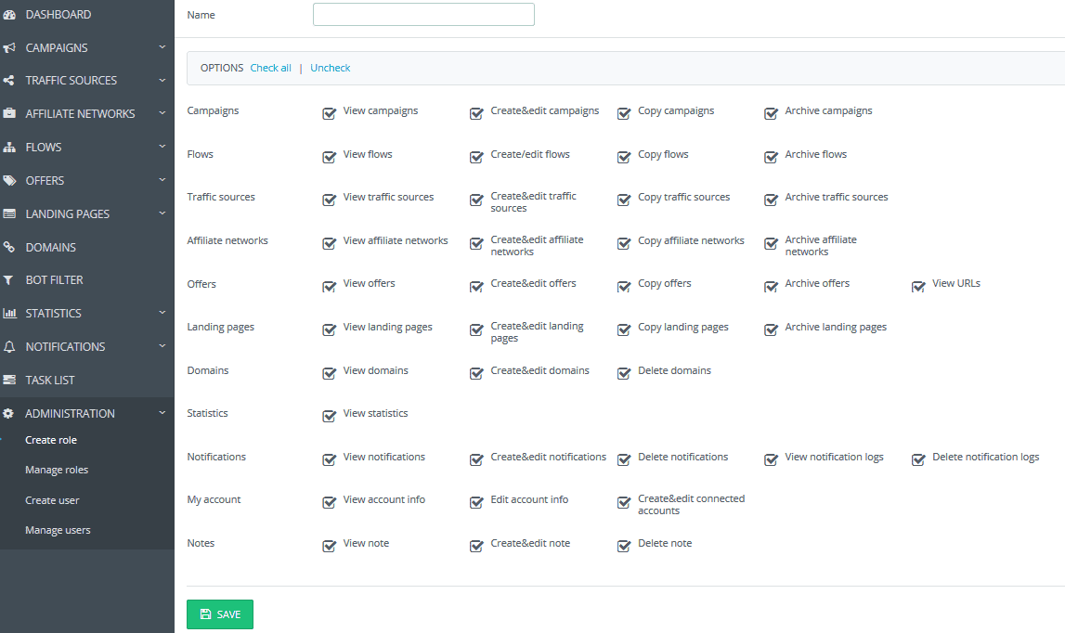The height and width of the screenshot is (633, 1065).
Task: Toggle the Create&edit notifications checkbox
Action: [x=477, y=459]
